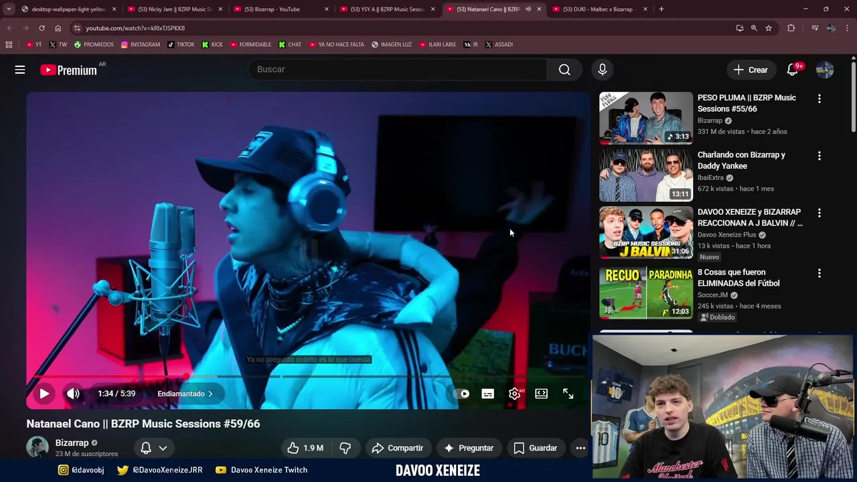Screen dimensions: 857x482
Task: Bookmark this page with star
Action: coord(769,28)
